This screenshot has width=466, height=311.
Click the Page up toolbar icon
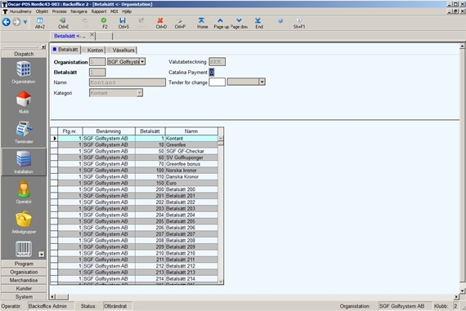(220, 20)
